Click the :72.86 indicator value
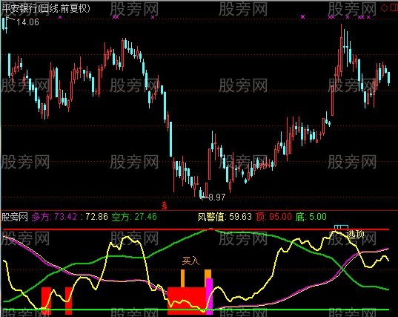 point(94,217)
